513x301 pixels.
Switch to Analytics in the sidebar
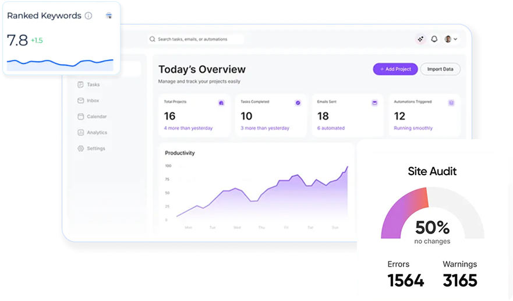click(x=97, y=132)
